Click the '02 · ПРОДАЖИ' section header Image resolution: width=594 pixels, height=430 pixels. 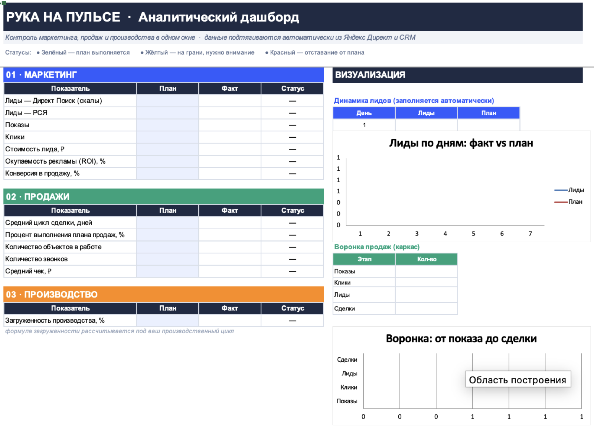pyautogui.click(x=163, y=197)
